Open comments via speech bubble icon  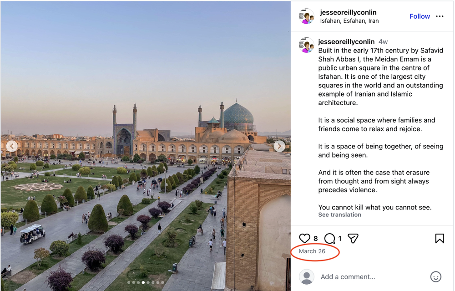(x=329, y=239)
